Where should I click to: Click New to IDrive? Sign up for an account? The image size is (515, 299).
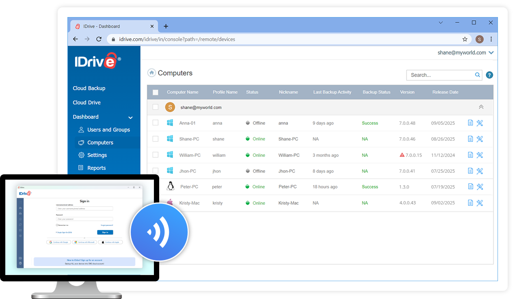[x=84, y=260]
